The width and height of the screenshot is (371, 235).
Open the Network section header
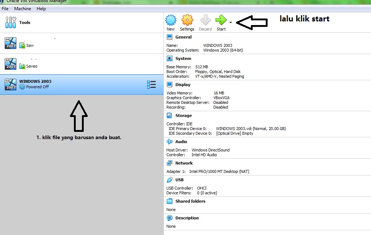pyautogui.click(x=184, y=163)
